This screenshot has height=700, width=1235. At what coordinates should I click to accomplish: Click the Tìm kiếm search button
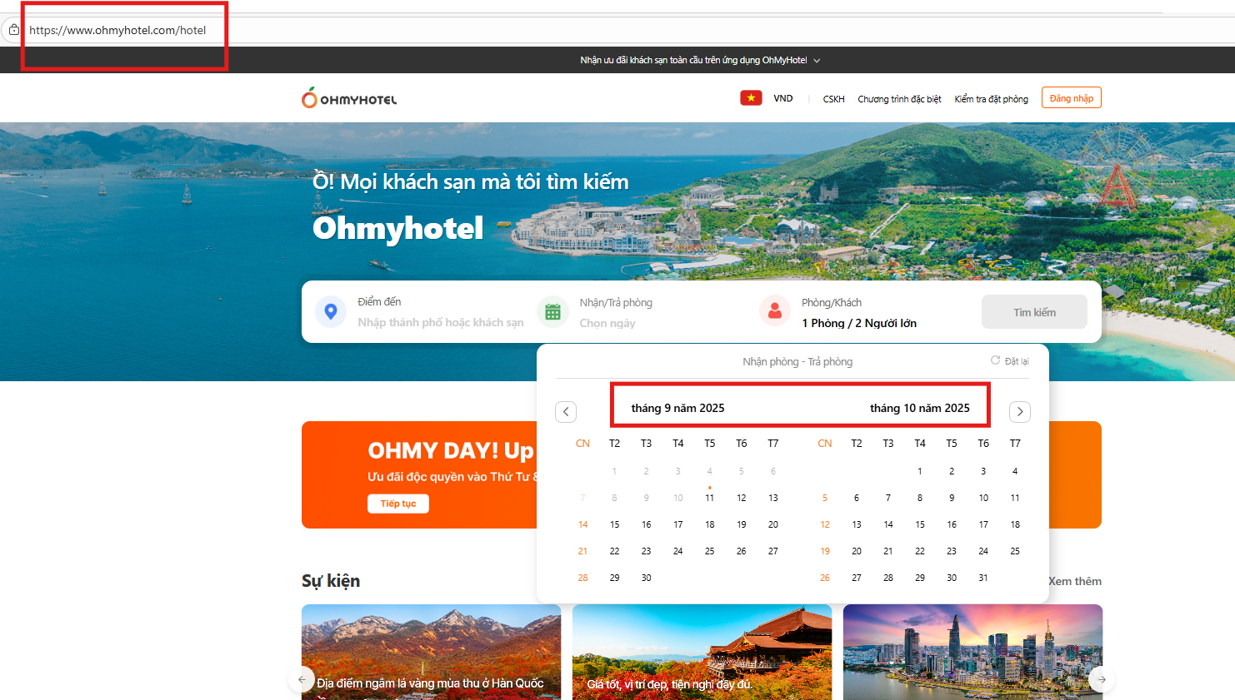pyautogui.click(x=1034, y=312)
